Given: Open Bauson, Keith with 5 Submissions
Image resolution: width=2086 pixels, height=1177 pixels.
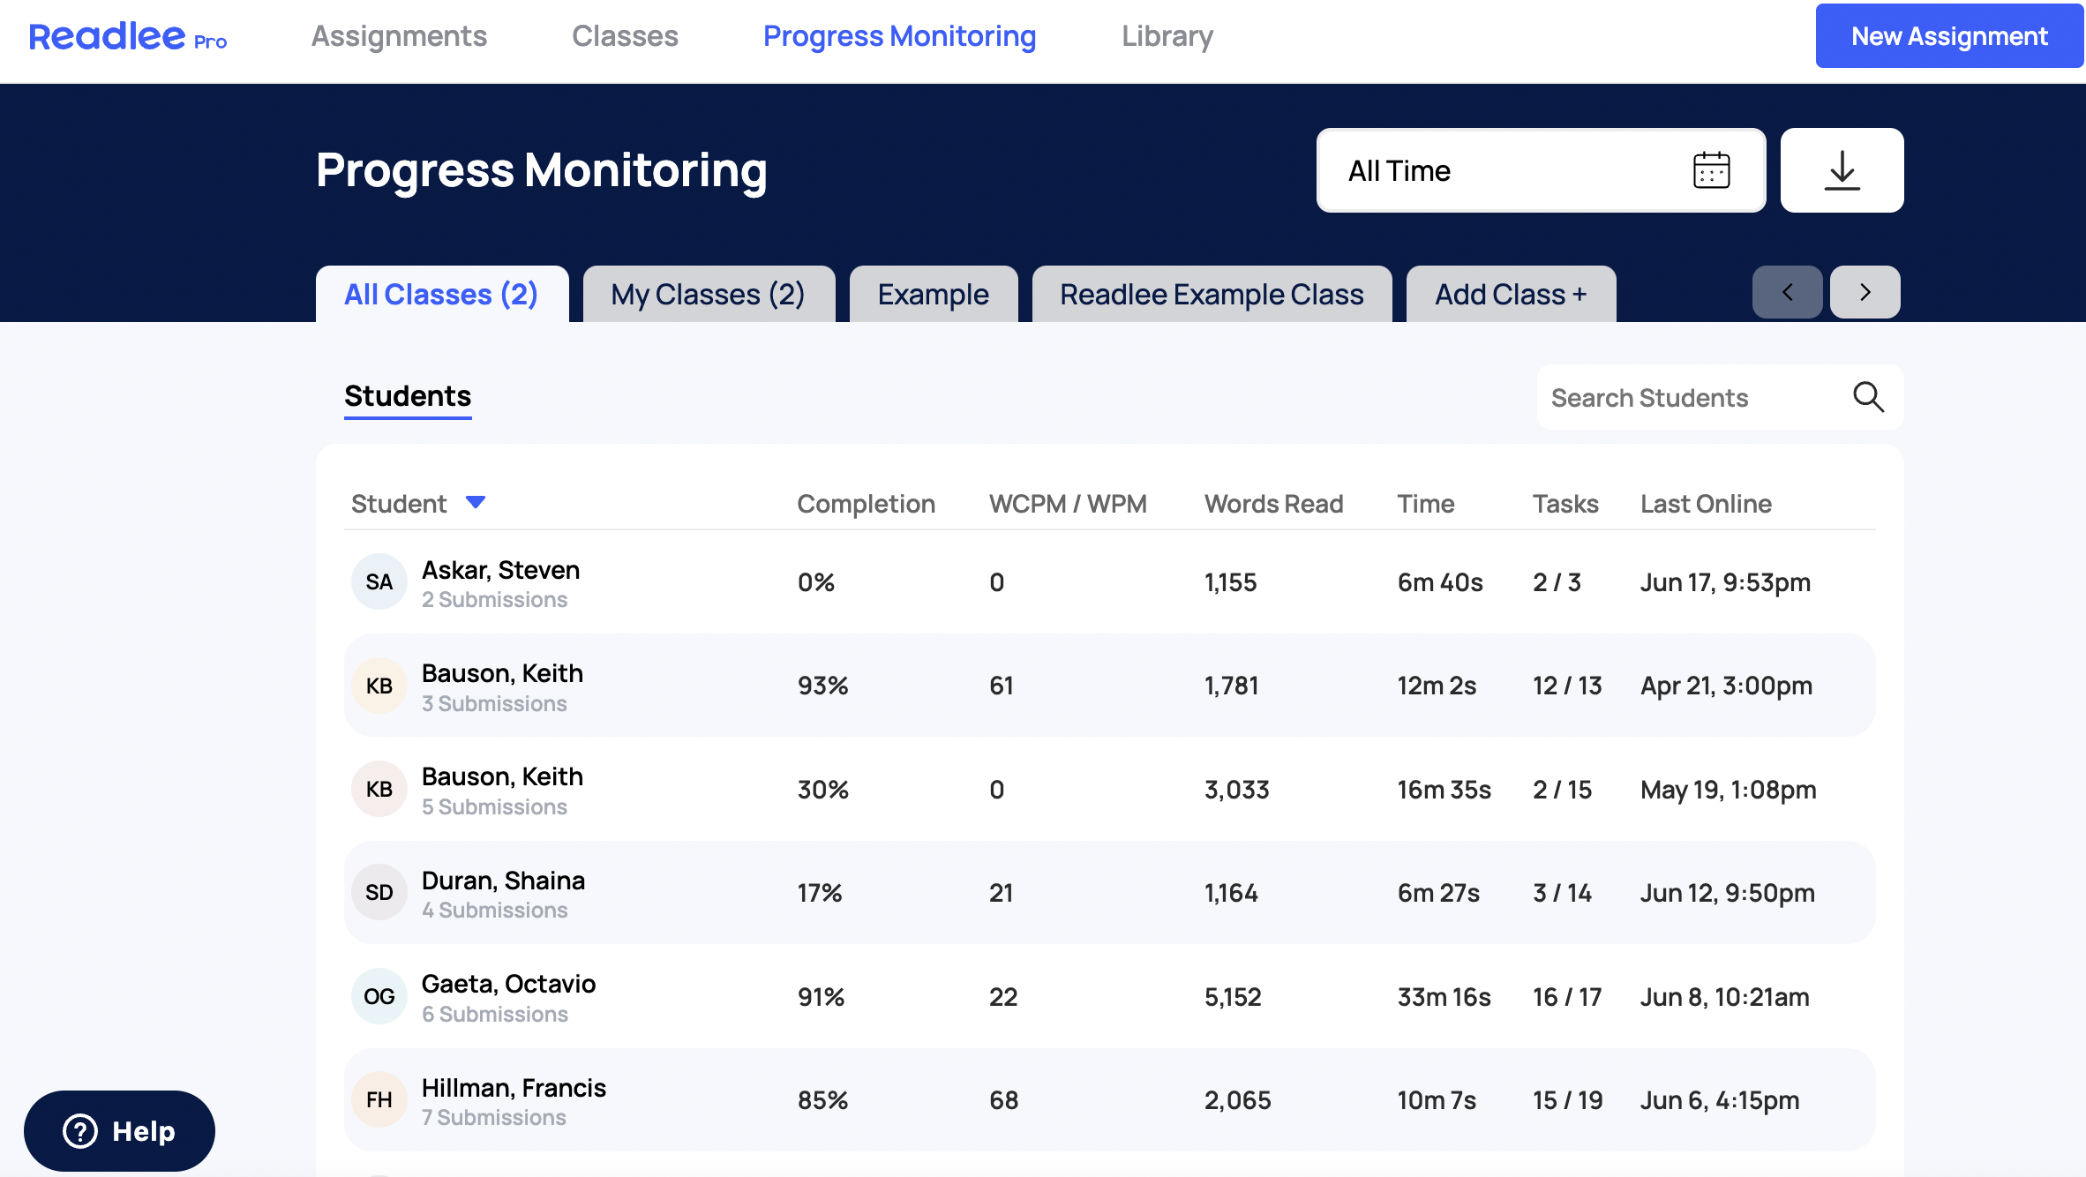Looking at the screenshot, I should [1109, 789].
